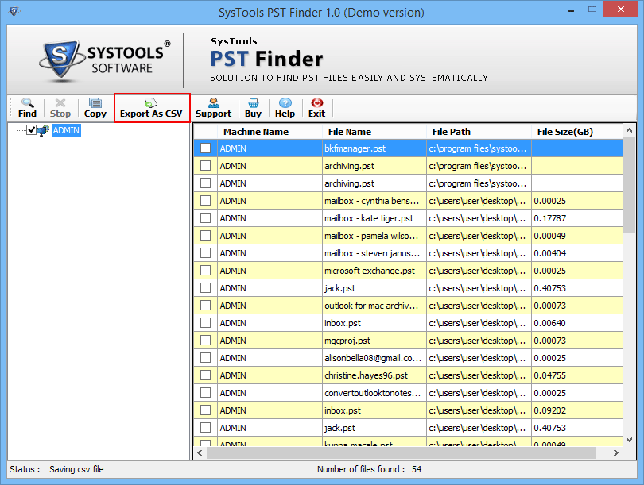
Task: Click the horizontal scrollbar right arrow
Action: tap(615, 452)
